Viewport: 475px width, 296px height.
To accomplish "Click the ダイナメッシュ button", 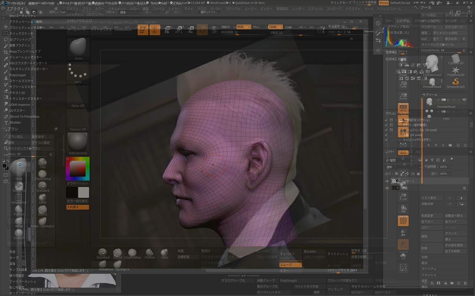I will point(338,254).
